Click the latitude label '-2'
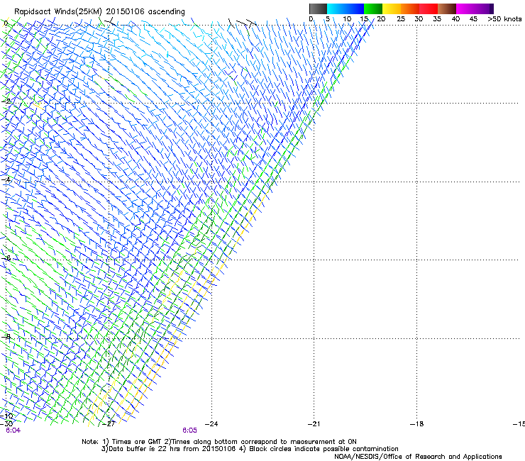This screenshot has height=461, width=525. [6, 101]
